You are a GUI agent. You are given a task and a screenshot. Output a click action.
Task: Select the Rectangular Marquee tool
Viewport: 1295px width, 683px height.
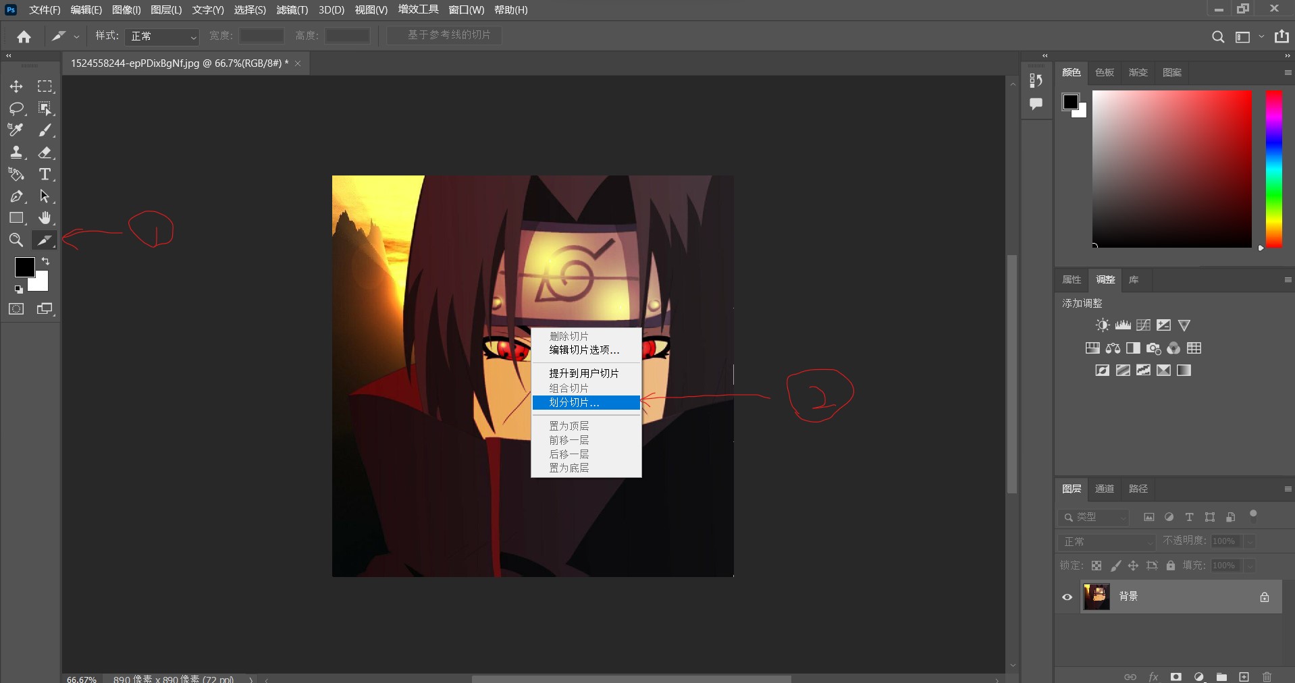click(45, 86)
